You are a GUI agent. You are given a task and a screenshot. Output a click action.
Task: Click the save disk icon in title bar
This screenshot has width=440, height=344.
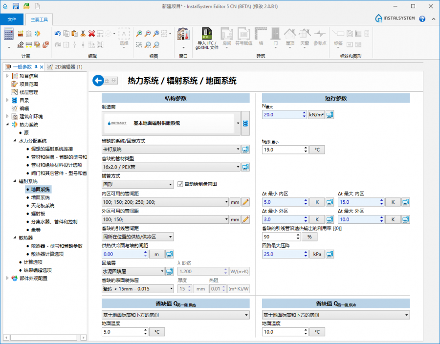(x=16, y=6)
